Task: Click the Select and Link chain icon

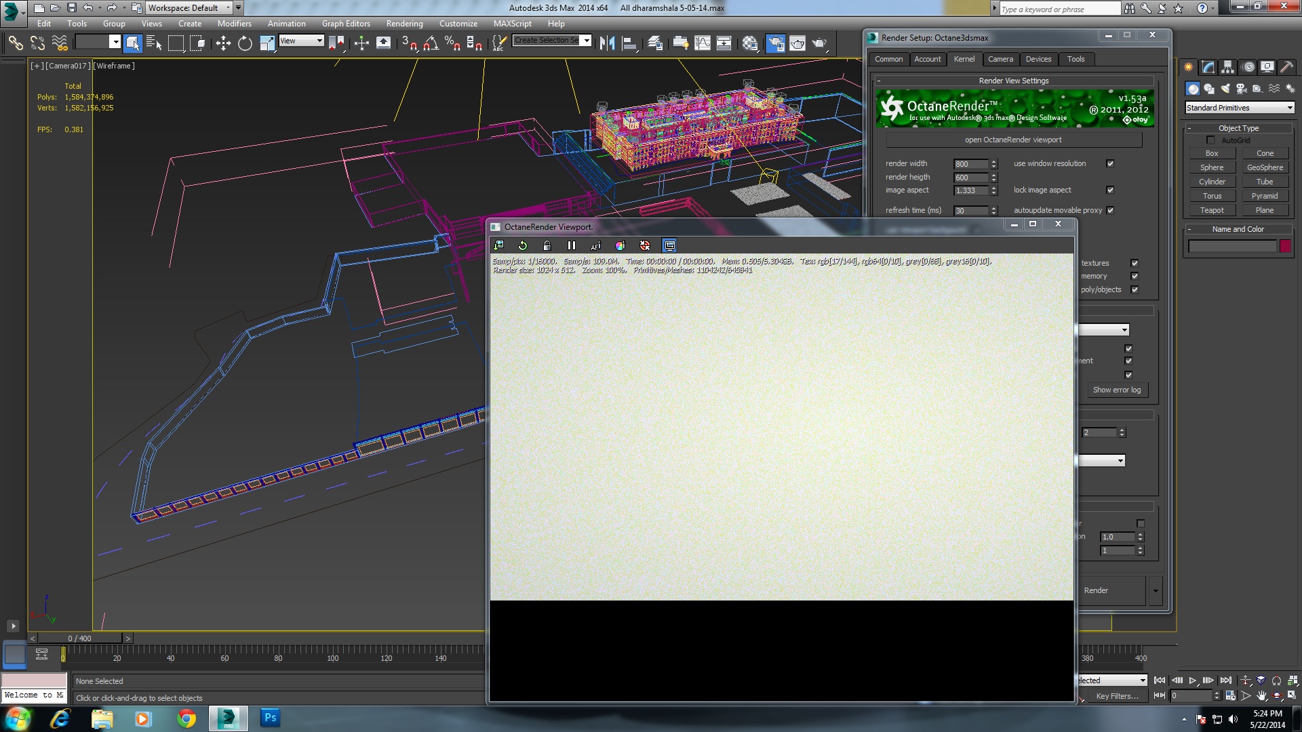Action: click(15, 43)
